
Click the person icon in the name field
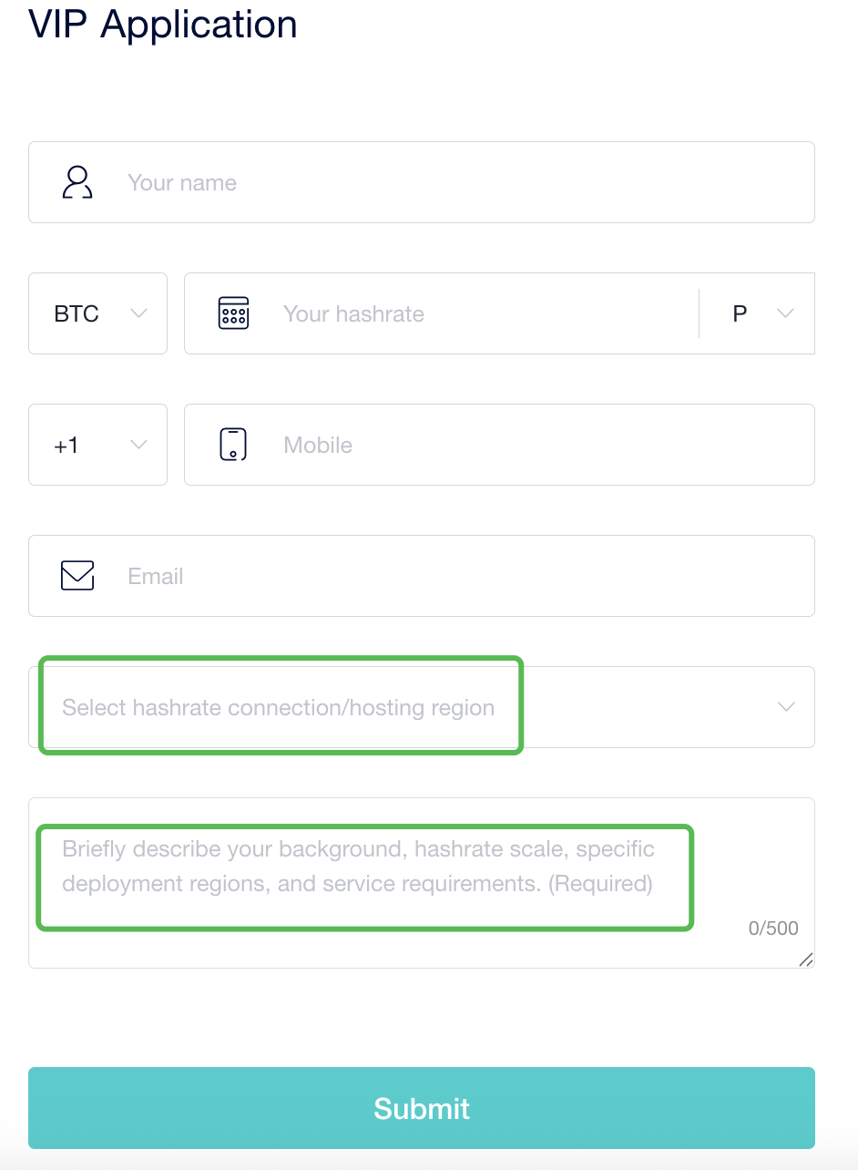point(77,182)
